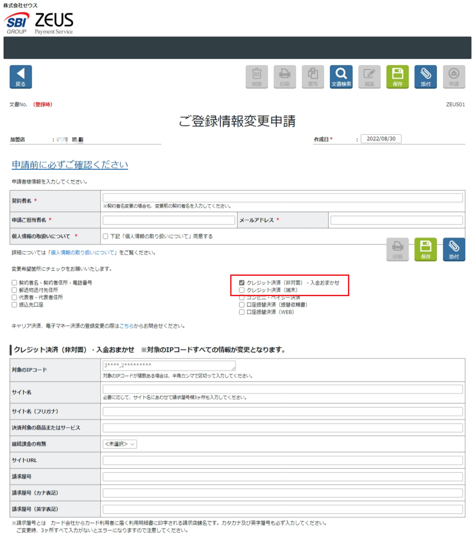Open the 継続課金の有無 dropdown
This screenshot has height=537, width=475.
[x=120, y=444]
